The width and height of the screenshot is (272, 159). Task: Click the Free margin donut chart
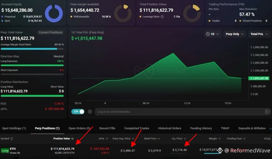(x=123, y=13)
